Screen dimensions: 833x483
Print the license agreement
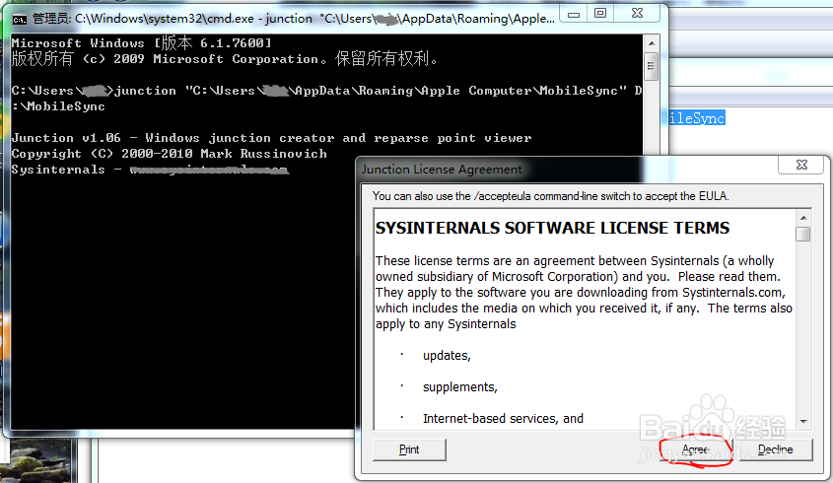[409, 449]
